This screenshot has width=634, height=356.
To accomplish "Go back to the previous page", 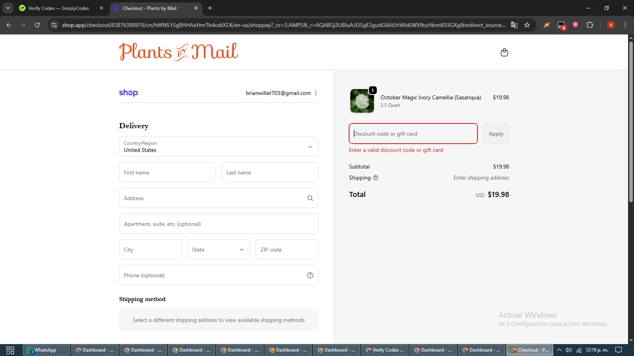I will click(9, 25).
